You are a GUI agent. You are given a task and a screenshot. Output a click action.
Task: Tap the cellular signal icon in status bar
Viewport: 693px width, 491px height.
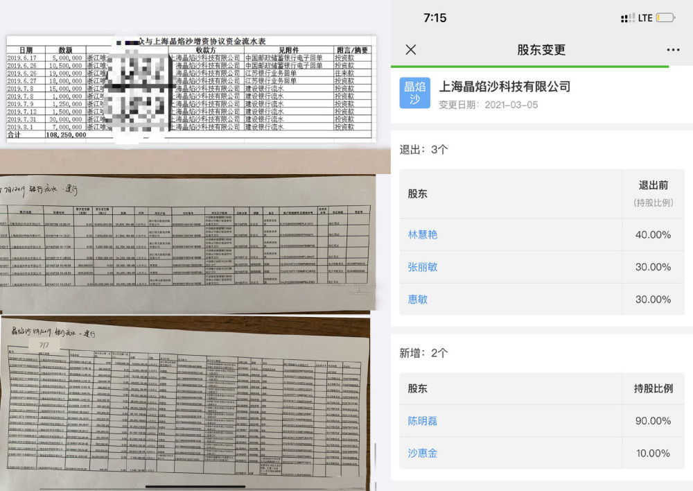(x=628, y=18)
